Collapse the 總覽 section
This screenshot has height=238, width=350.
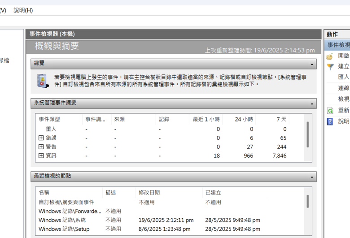312,65
